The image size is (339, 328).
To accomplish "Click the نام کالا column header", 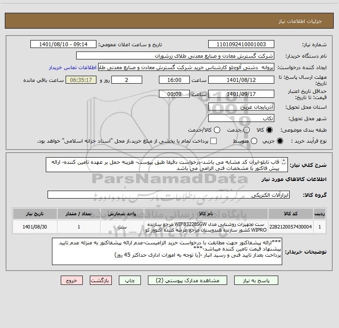I will (x=206, y=214).
